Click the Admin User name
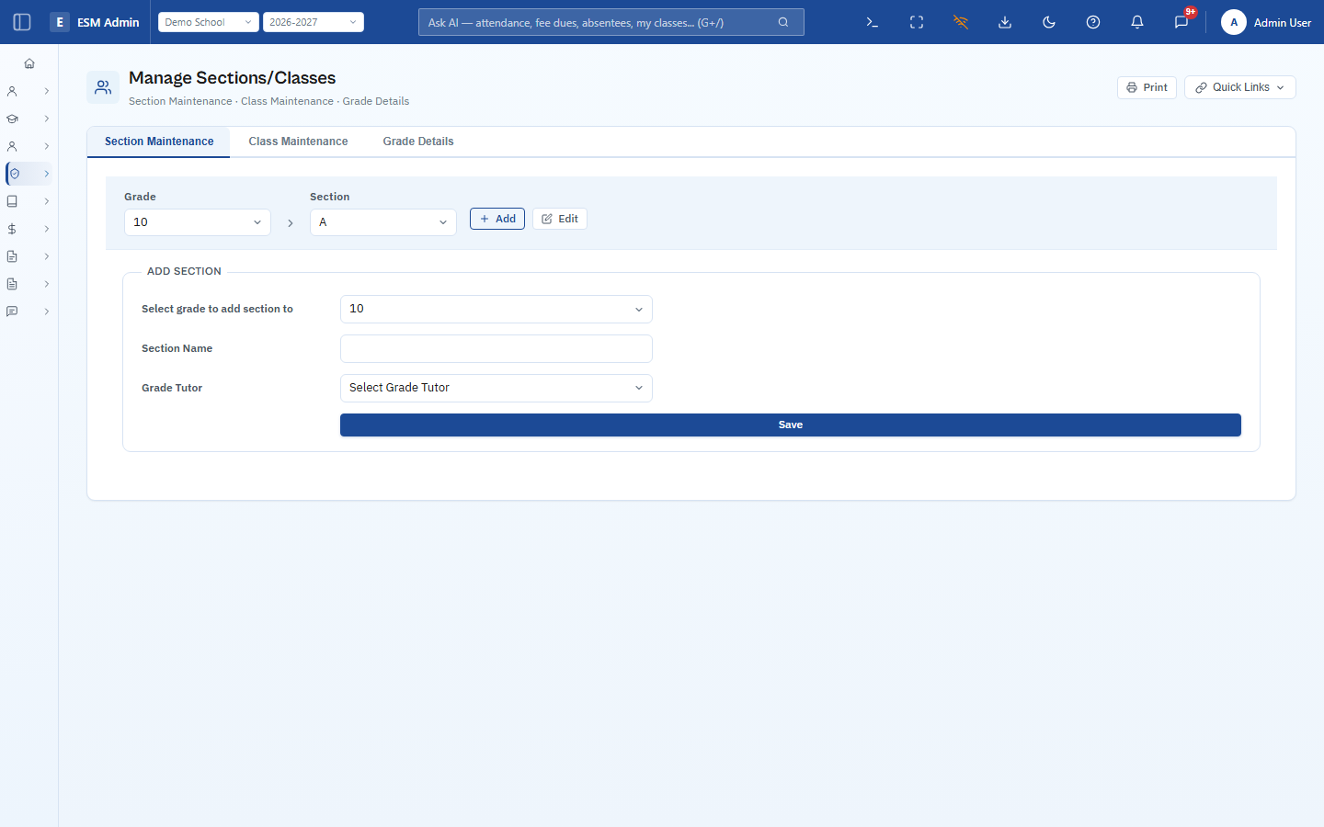Screen dimensions: 1324x827 click(1283, 22)
